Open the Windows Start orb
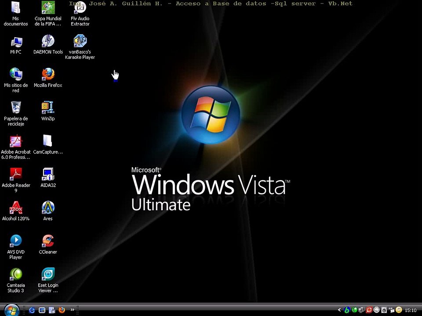This screenshot has width=422, height=316. (11, 310)
